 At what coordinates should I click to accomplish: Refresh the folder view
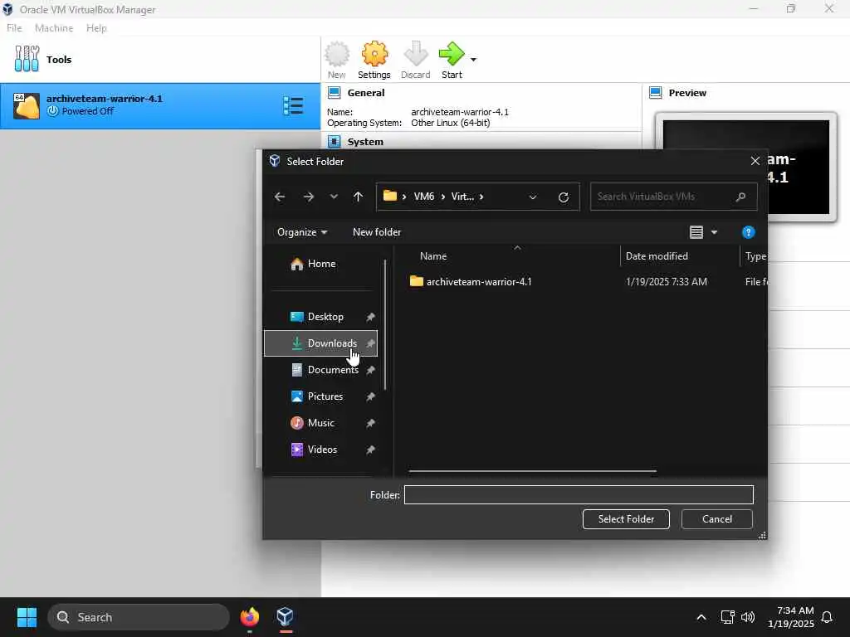tap(564, 197)
